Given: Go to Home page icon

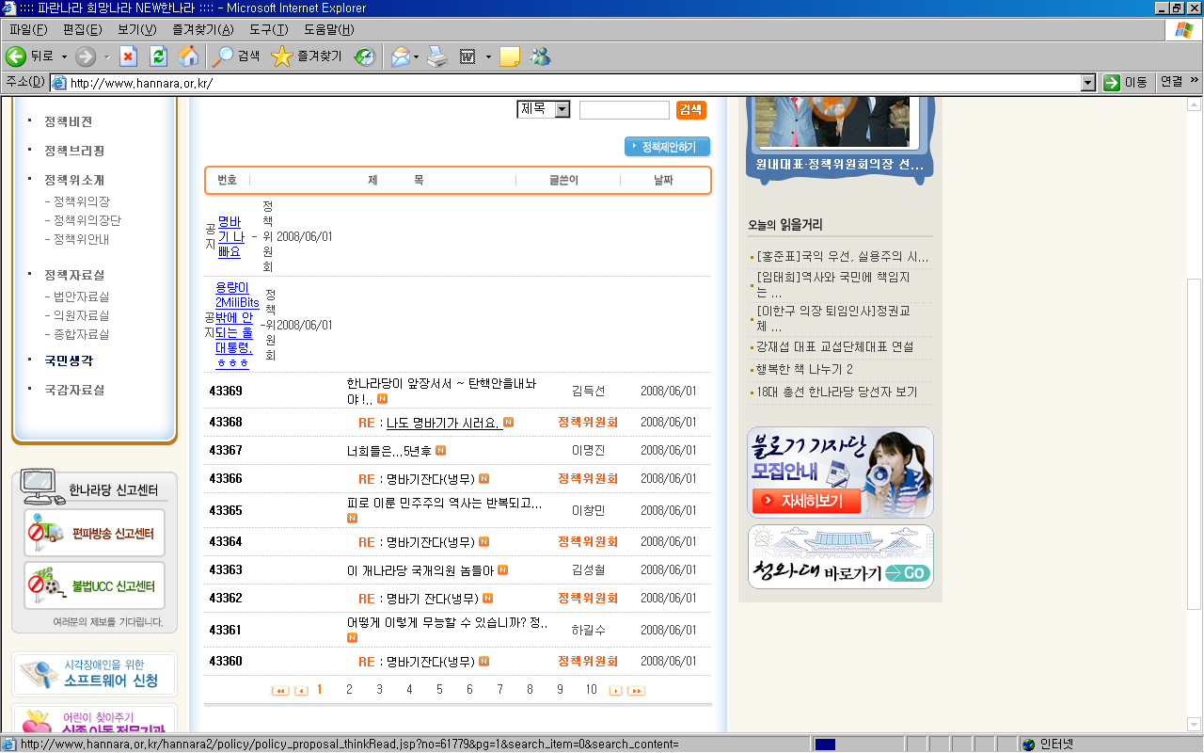Looking at the screenshot, I should point(189,56).
